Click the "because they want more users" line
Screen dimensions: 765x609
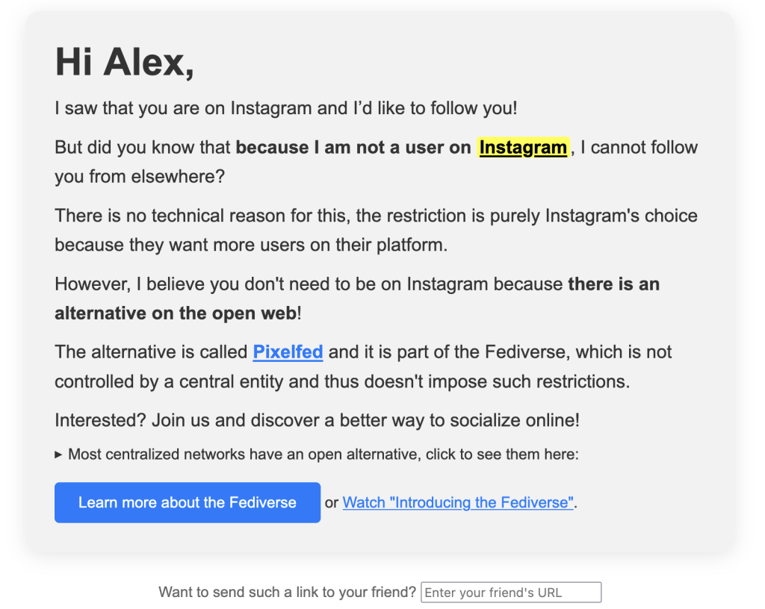(251, 245)
